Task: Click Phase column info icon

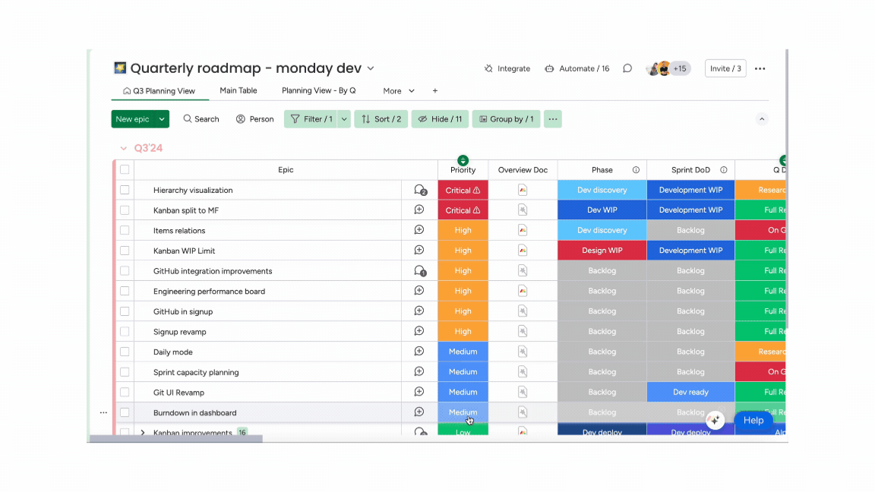Action: [636, 170]
